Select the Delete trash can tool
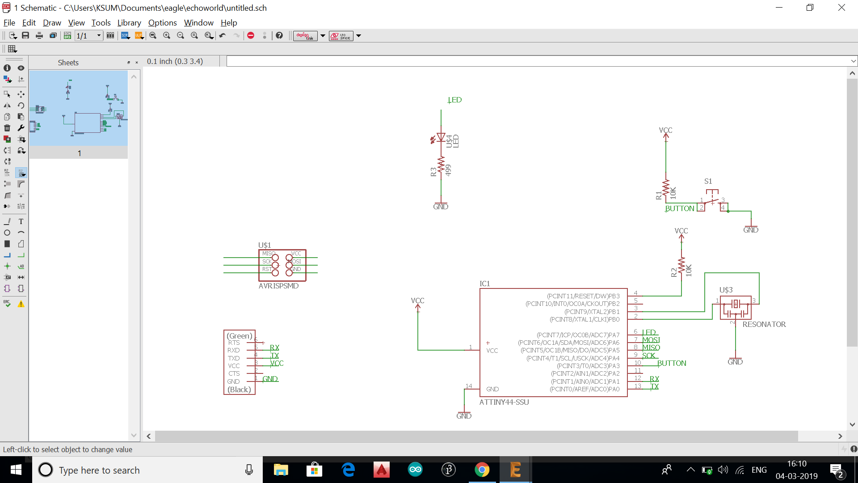 [7, 128]
